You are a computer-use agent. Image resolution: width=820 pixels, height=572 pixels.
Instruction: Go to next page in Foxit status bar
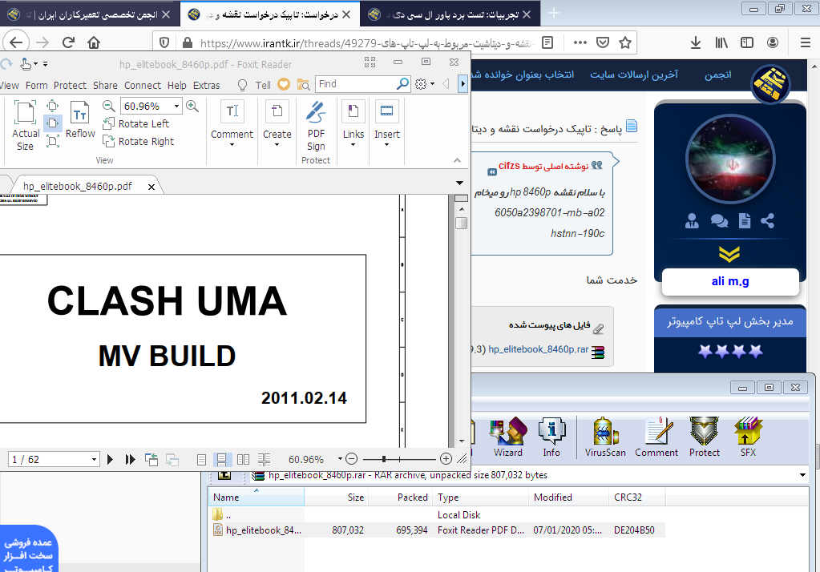[110, 460]
